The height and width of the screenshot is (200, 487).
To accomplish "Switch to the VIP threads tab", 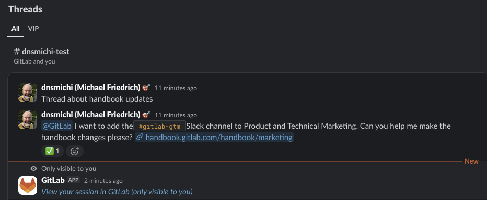I will [33, 29].
